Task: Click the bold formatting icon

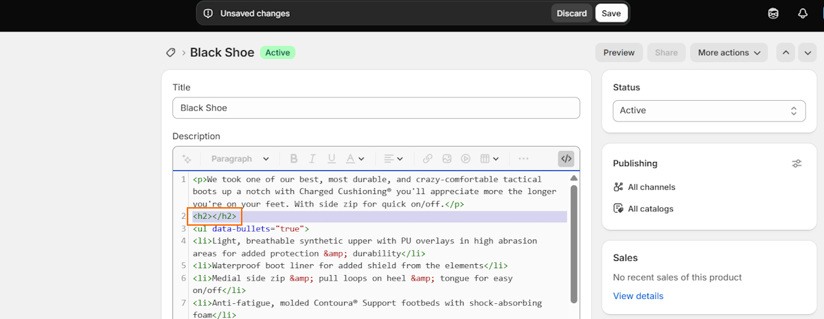Action: (x=294, y=158)
